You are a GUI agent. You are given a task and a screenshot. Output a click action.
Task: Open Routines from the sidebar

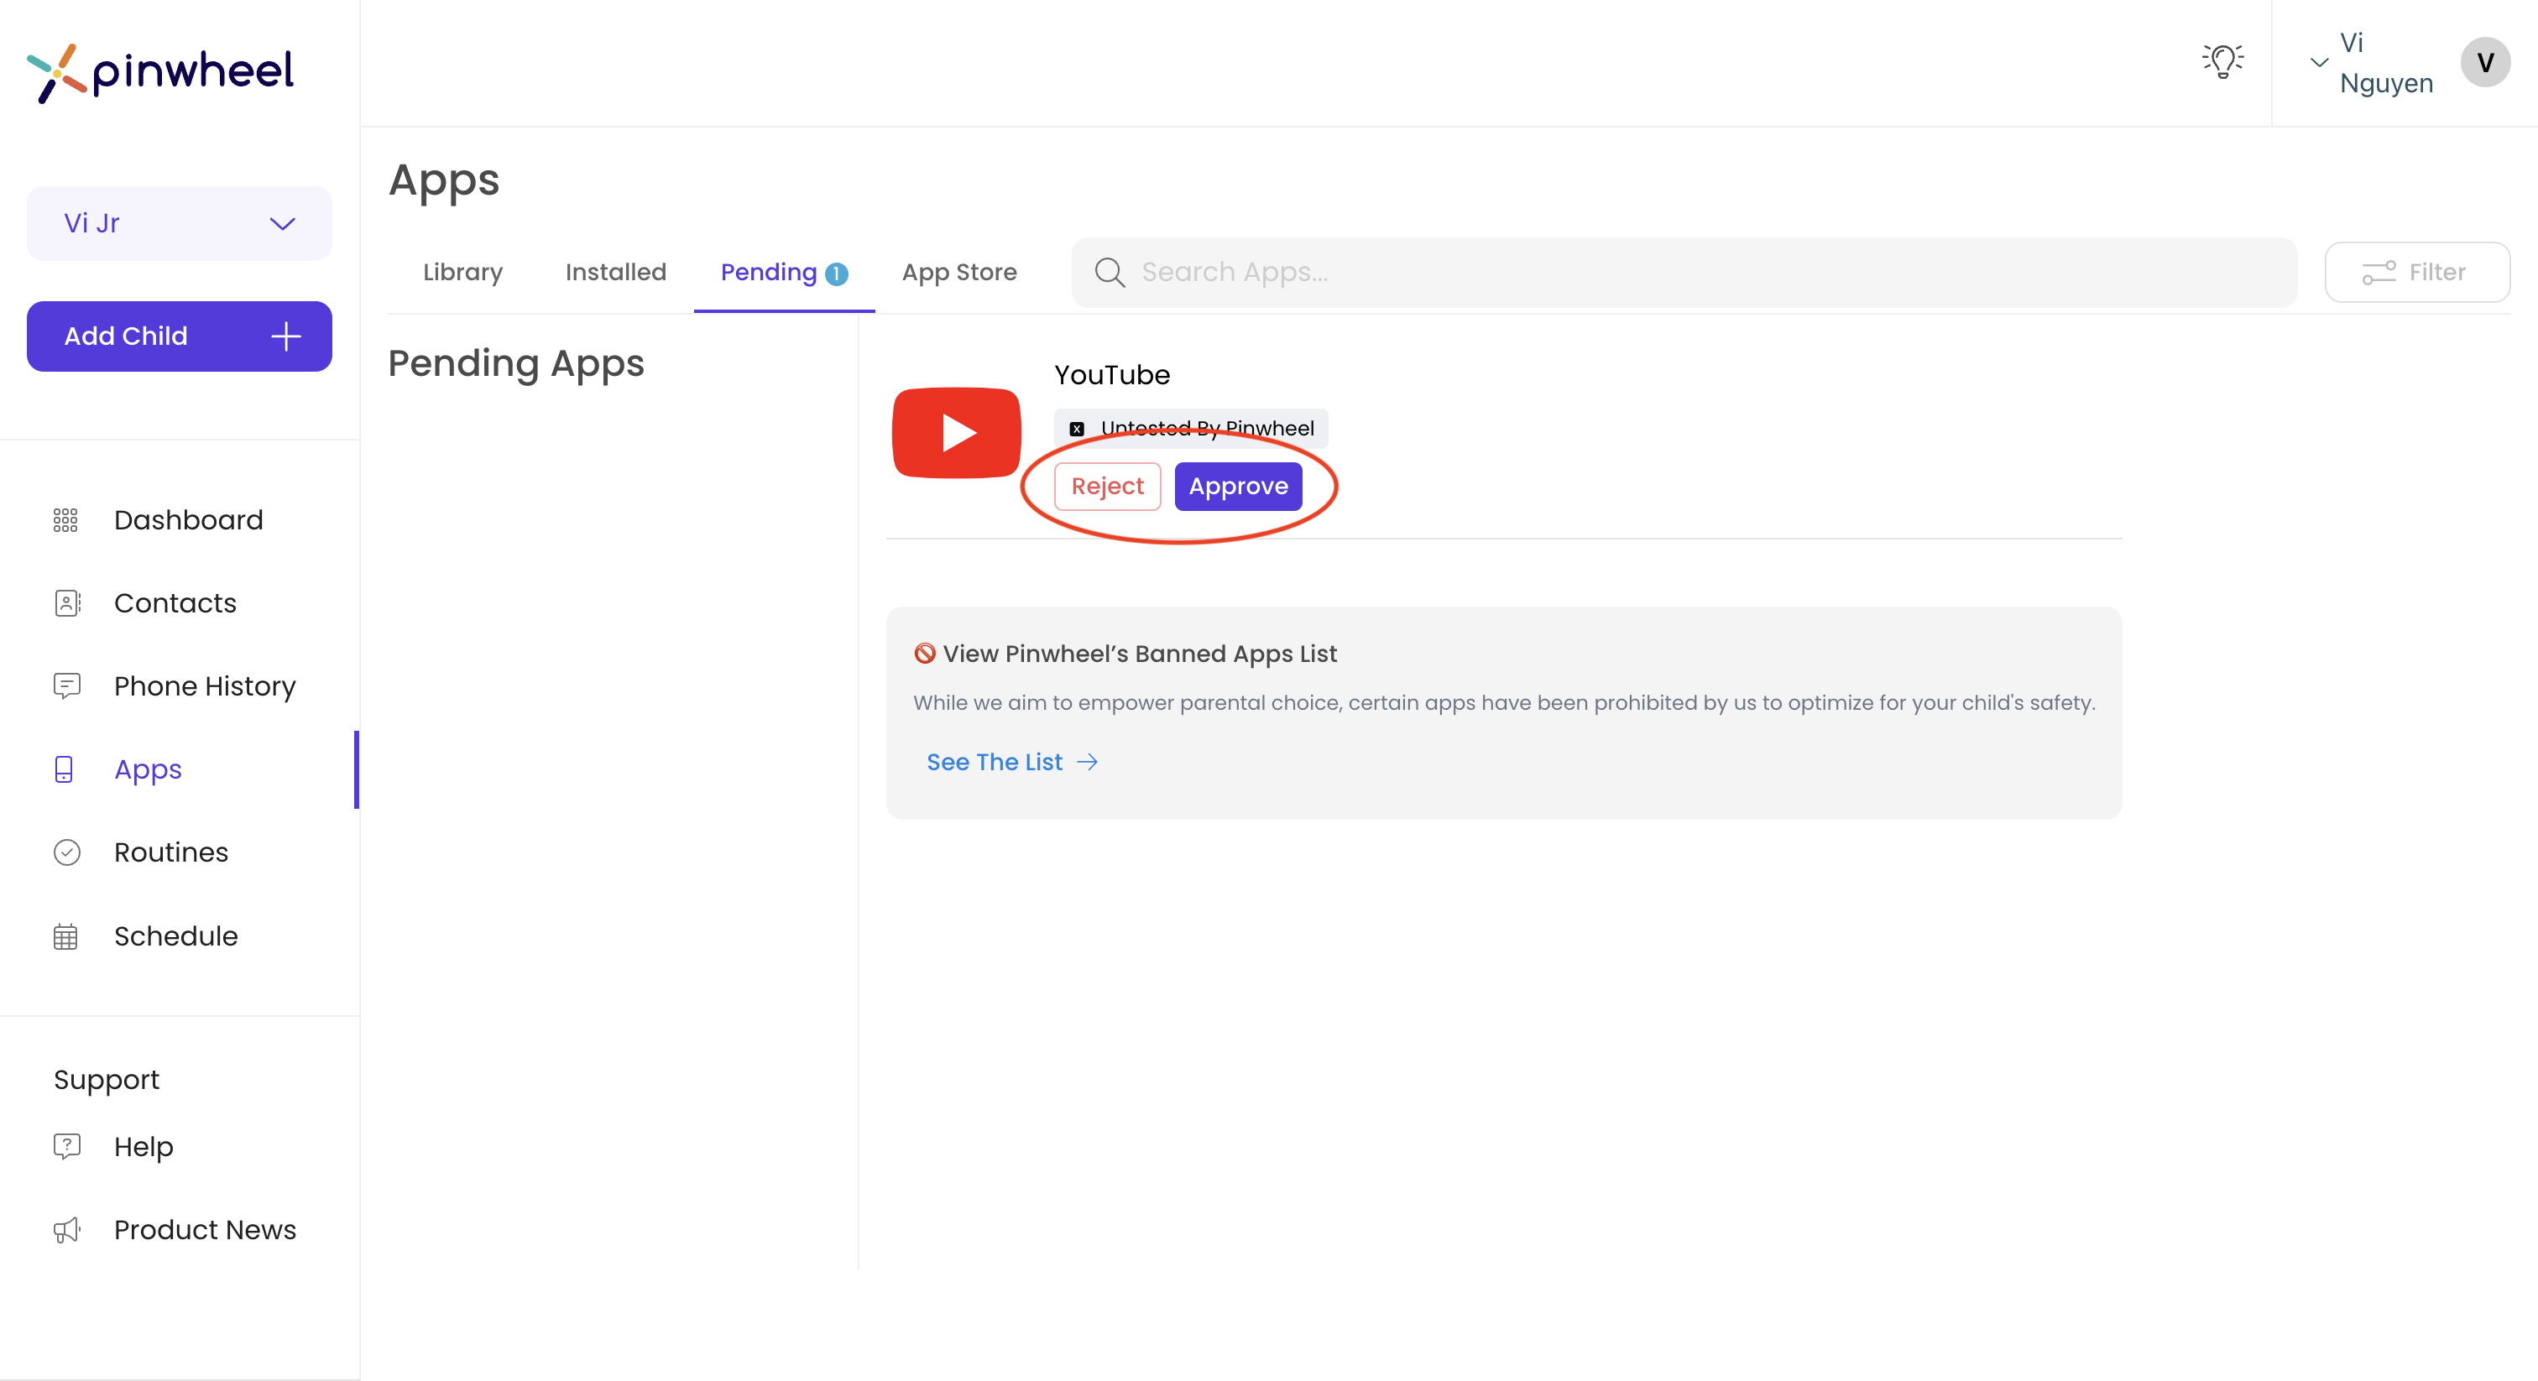[x=170, y=852]
